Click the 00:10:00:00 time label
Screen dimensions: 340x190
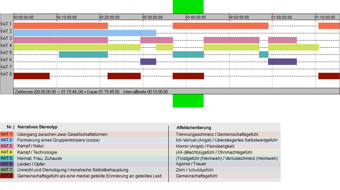click(66, 17)
